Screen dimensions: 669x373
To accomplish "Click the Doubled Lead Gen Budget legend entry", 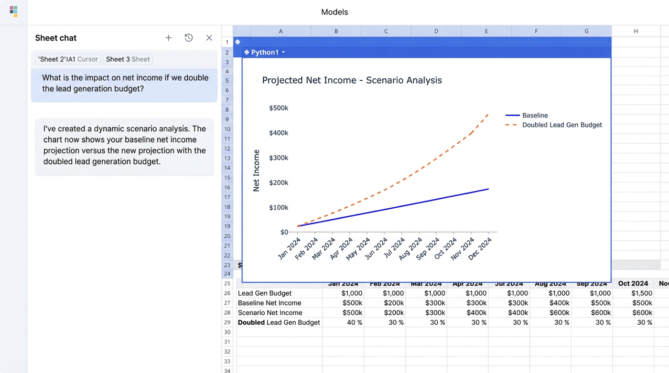I will (x=554, y=125).
